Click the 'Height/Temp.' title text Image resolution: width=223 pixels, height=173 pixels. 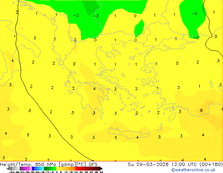click(x=16, y=165)
